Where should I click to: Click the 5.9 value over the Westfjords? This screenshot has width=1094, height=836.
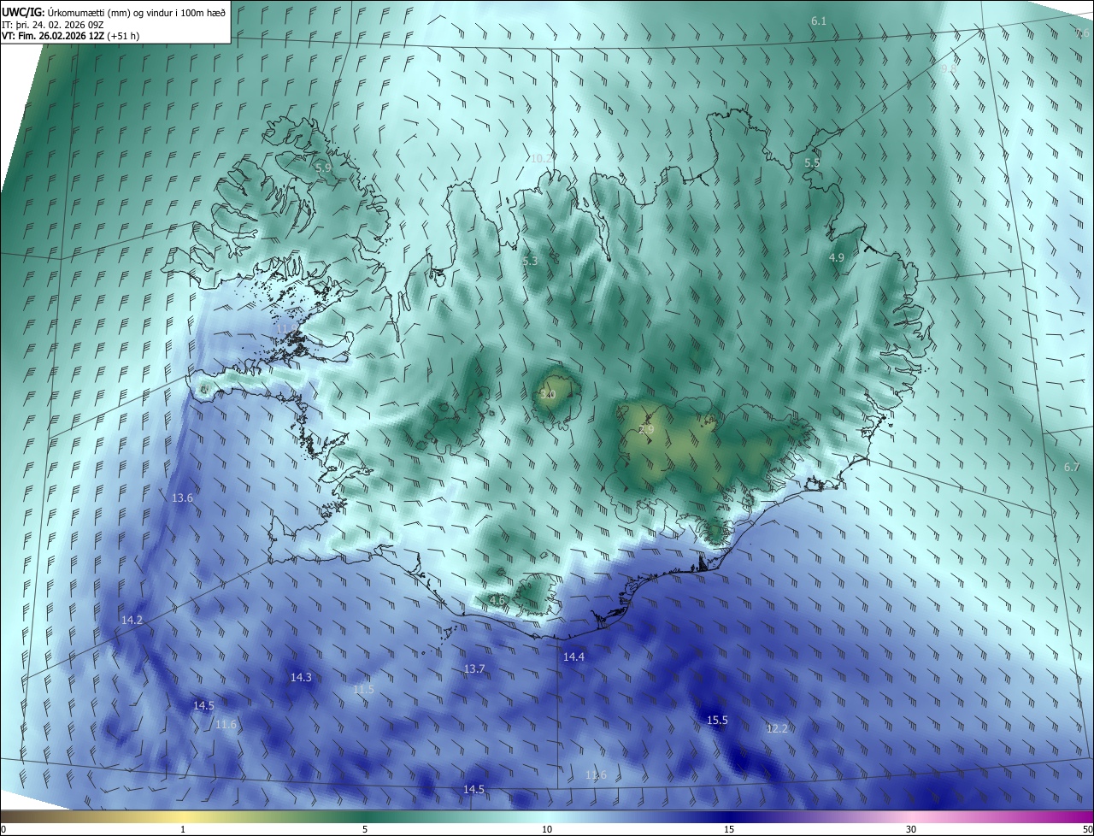(x=323, y=168)
